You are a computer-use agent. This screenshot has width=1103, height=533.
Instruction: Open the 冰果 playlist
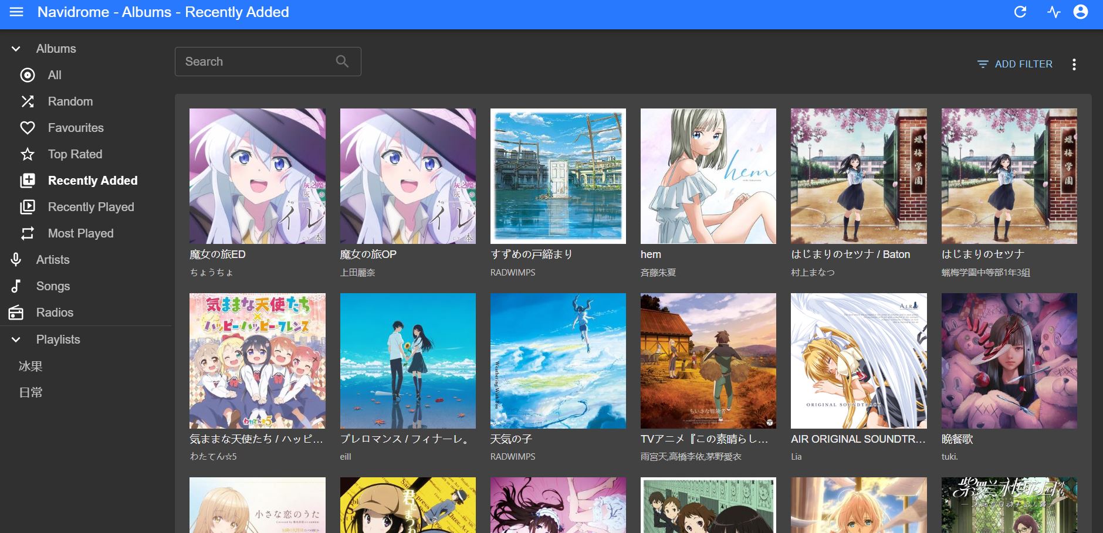click(x=31, y=366)
